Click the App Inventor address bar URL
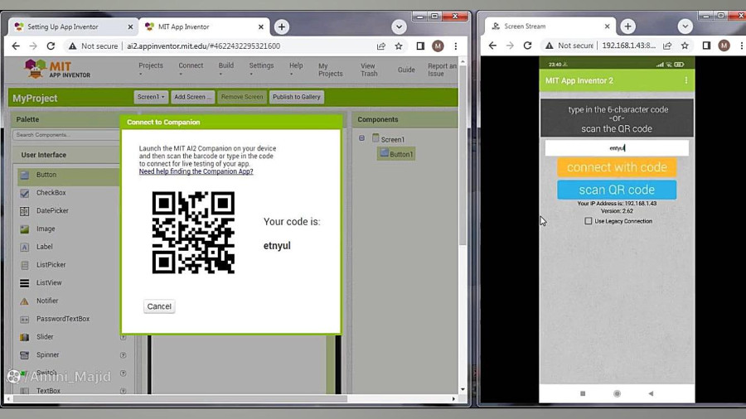 point(203,46)
